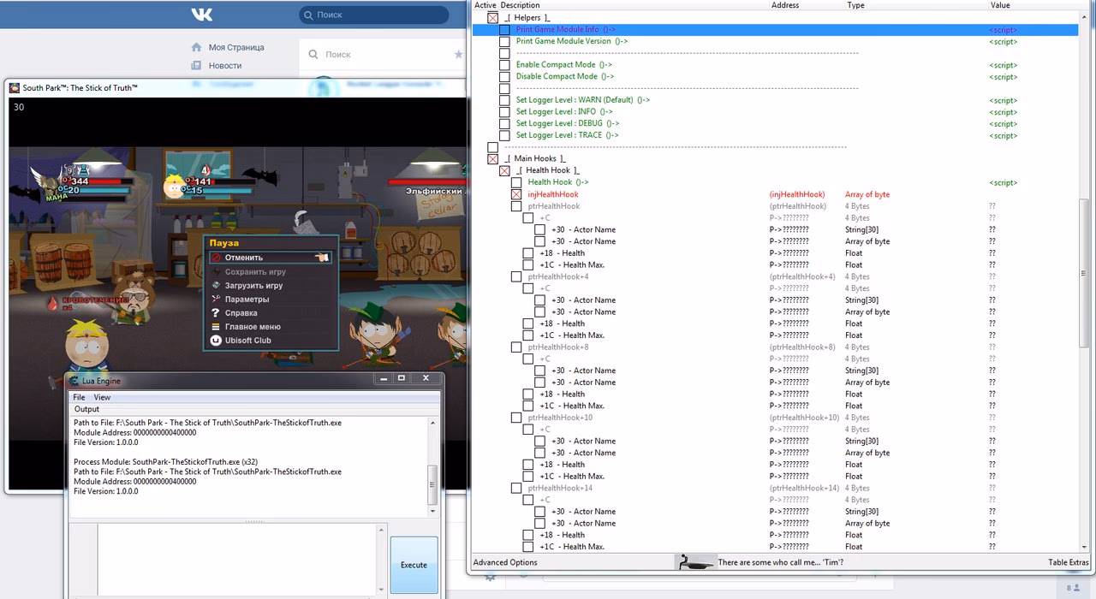
Task: Open Table Extras in Cheat Engine
Action: click(1069, 562)
